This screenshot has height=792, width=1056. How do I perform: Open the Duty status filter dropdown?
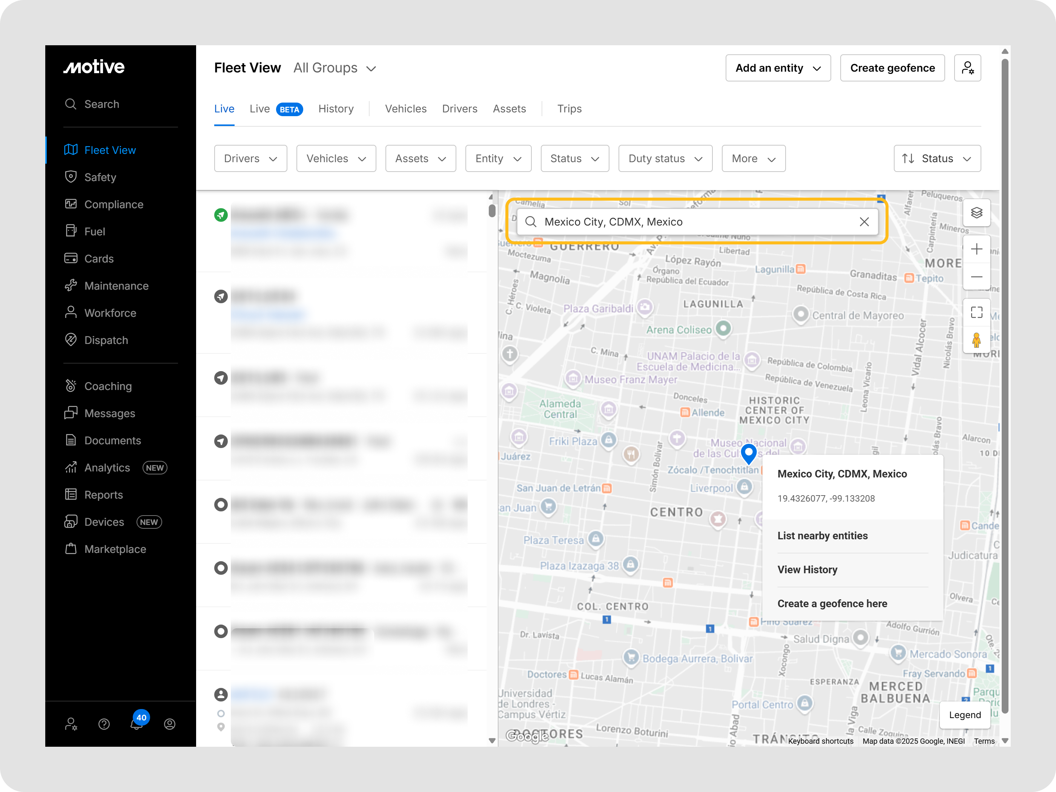(665, 158)
